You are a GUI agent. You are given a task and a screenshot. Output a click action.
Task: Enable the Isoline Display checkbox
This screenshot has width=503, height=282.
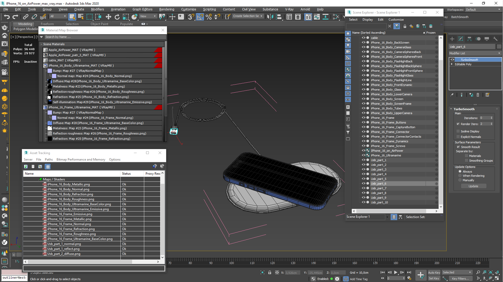(x=458, y=131)
